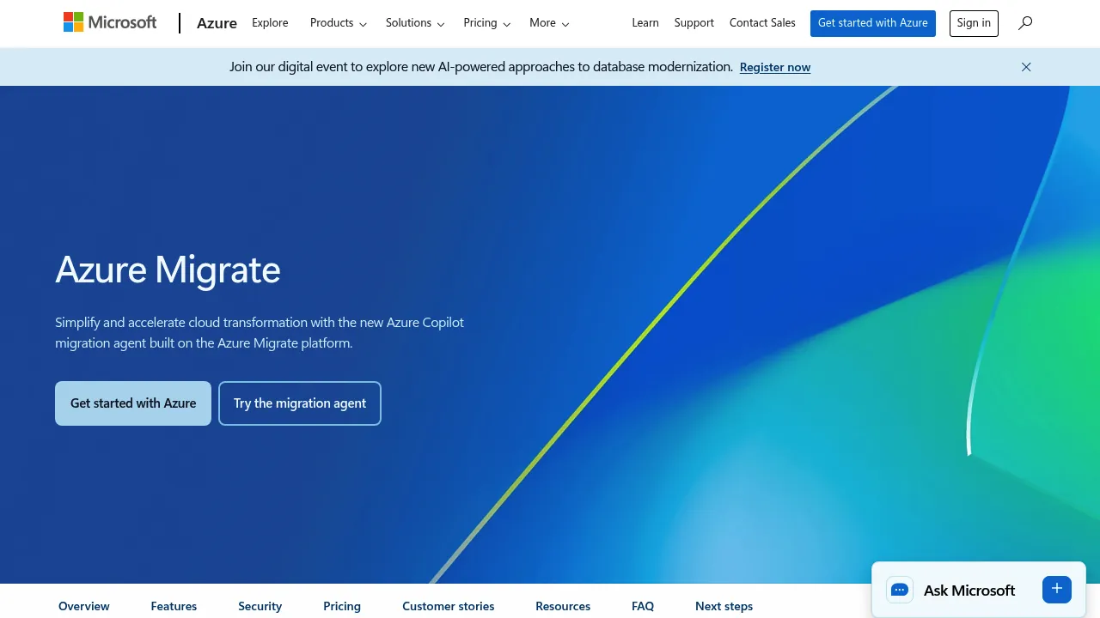Viewport: 1100px width, 618px height.
Task: Jump to the Resources tab
Action: pos(563,606)
